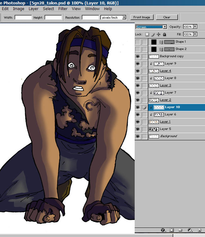The width and height of the screenshot is (205, 237).
Task: Click the Fill value field
Action: pos(188,34)
